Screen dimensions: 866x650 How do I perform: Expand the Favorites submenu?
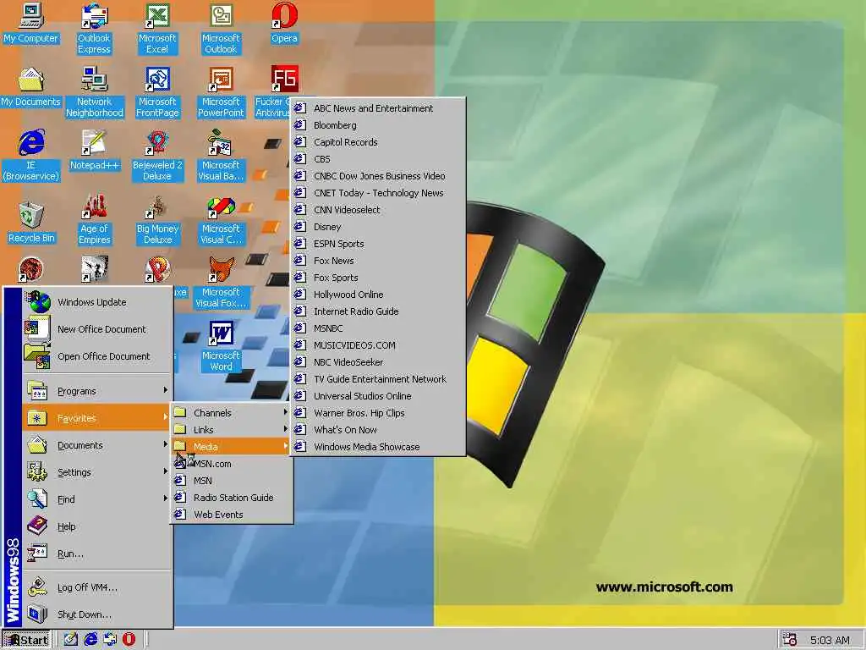[97, 418]
